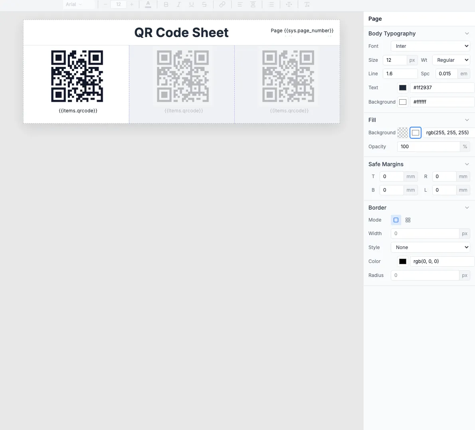Open the Font dropdown showing Inter
The height and width of the screenshot is (430, 475).
point(430,46)
